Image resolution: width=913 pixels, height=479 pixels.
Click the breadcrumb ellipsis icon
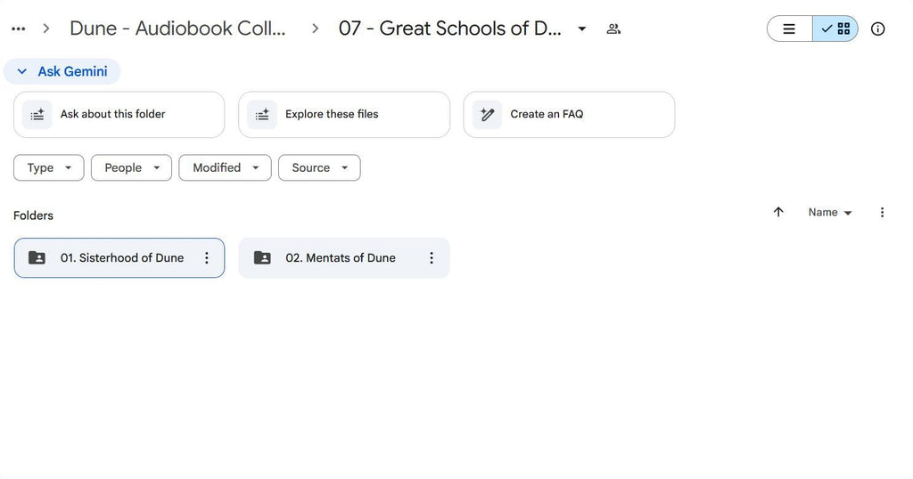(18, 28)
